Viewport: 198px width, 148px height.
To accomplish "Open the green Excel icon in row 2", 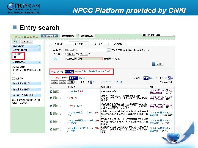I will point(54,98).
